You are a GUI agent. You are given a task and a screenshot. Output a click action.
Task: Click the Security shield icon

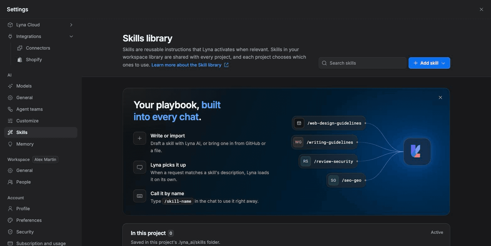point(10,232)
